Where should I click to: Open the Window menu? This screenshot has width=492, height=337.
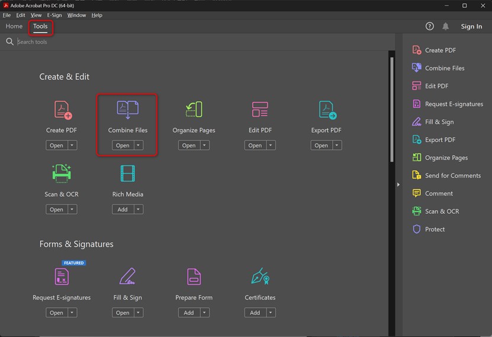click(x=76, y=15)
